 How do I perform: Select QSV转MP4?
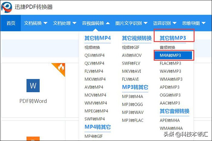coord(94,55)
